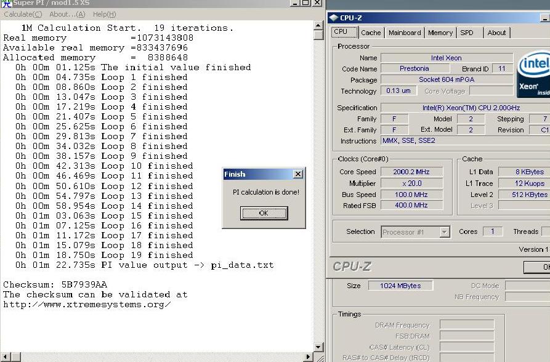The height and width of the screenshot is (362, 550).
Task: Click the 512 KBytes Level 2 value
Action: [x=524, y=195]
